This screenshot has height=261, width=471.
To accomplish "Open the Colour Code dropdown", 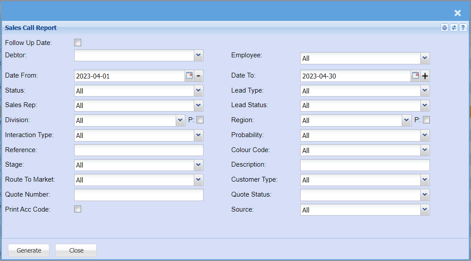I will 425,150.
